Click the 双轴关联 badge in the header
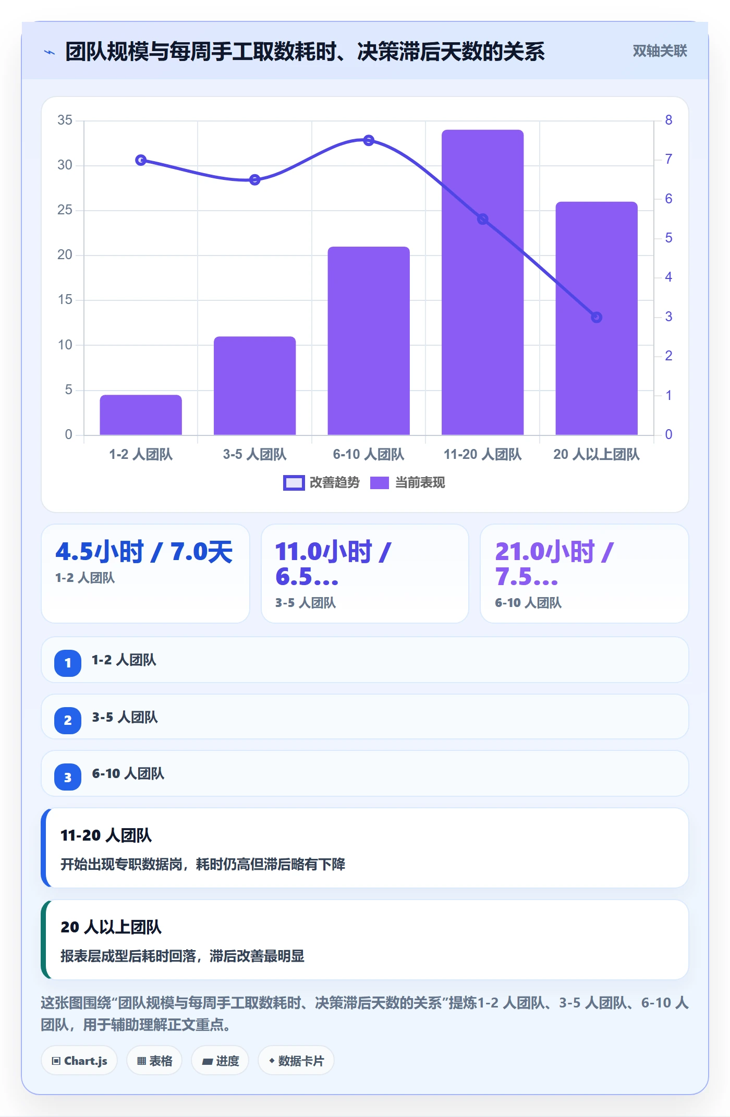The image size is (730, 1117). (x=660, y=51)
